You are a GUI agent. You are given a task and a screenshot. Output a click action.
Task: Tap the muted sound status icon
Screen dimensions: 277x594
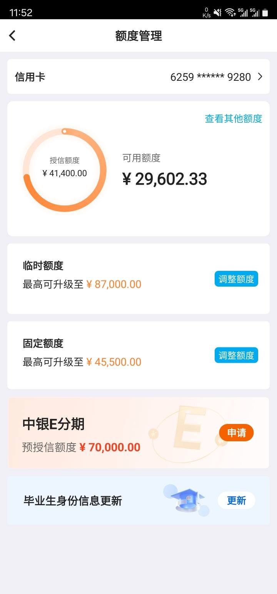coord(217,12)
